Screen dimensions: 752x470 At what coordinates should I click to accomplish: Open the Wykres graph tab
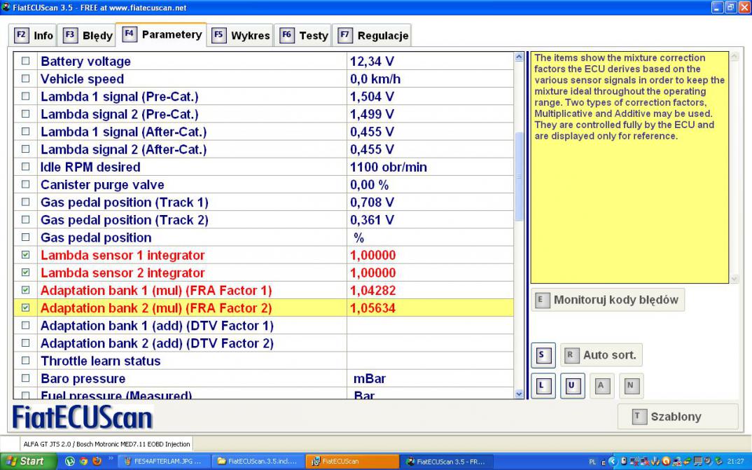[241, 35]
